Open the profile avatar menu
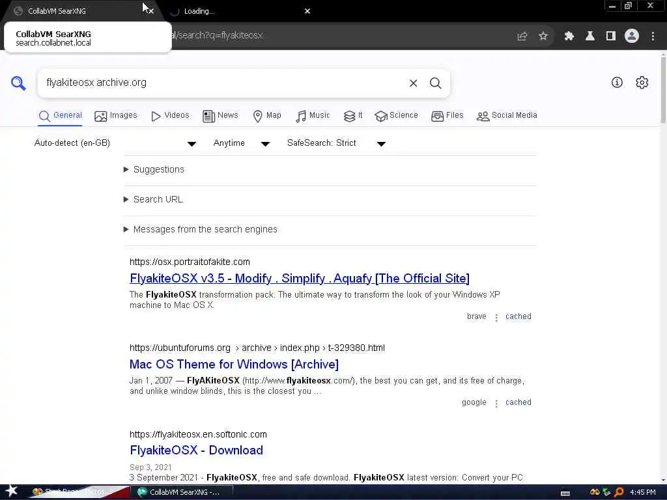This screenshot has width=667, height=500. coord(632,36)
